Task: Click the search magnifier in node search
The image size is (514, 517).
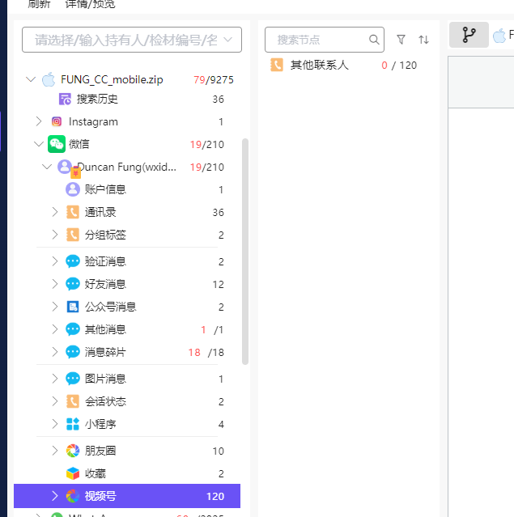Action: click(374, 40)
